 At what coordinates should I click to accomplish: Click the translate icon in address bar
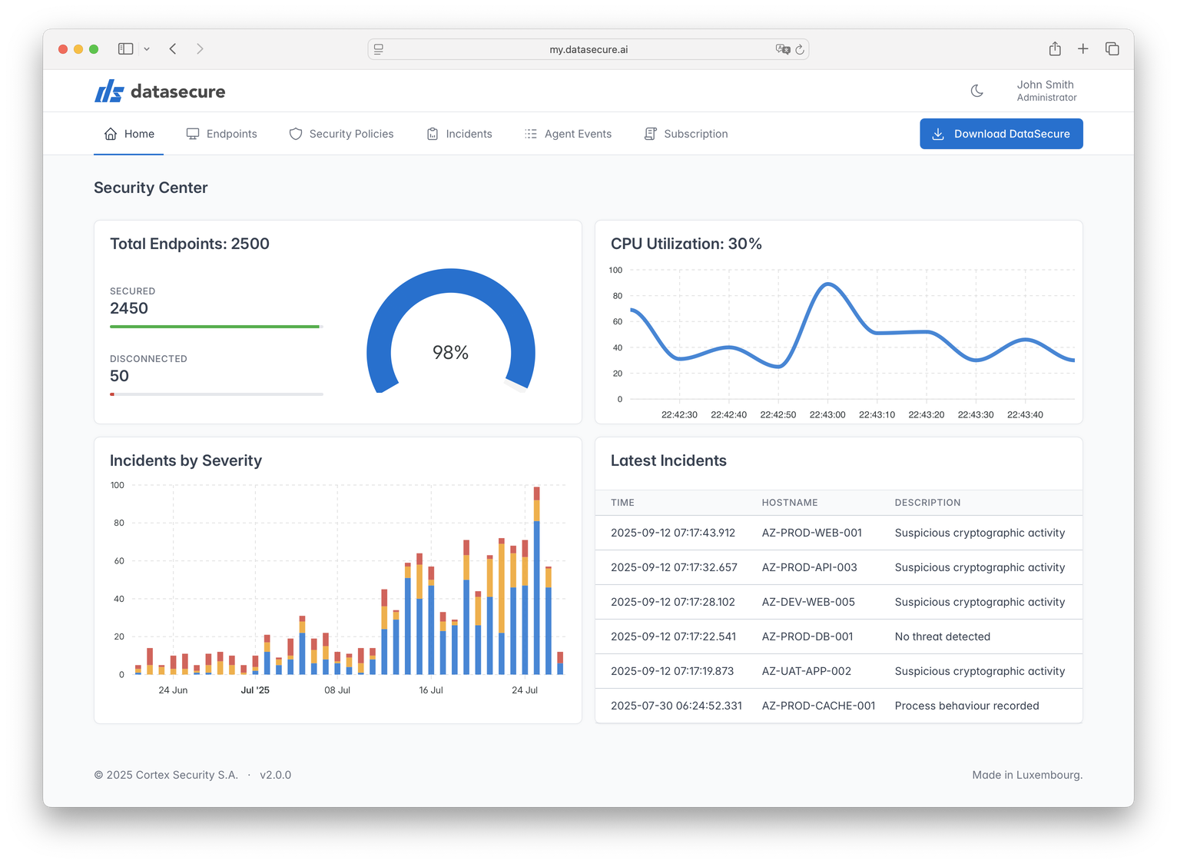point(783,49)
